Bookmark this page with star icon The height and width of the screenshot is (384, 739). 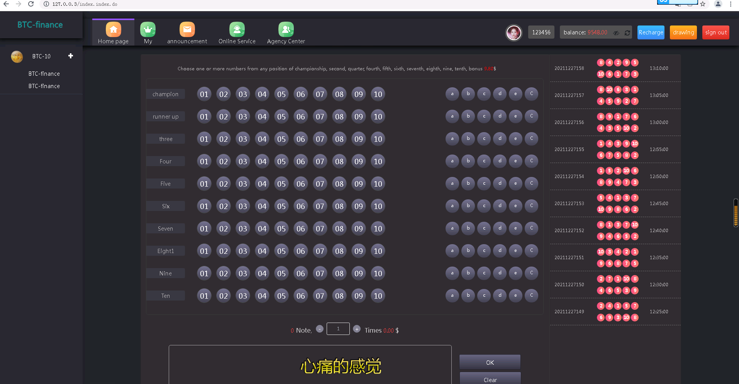703,4
